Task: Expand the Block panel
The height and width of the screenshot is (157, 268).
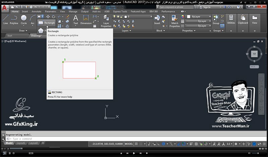Action: click(x=161, y=31)
